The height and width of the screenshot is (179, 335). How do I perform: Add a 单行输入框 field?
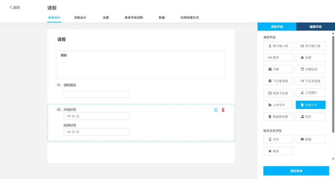[278, 46]
